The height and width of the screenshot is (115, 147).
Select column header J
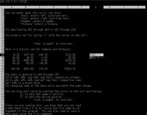click(x=138, y=7)
